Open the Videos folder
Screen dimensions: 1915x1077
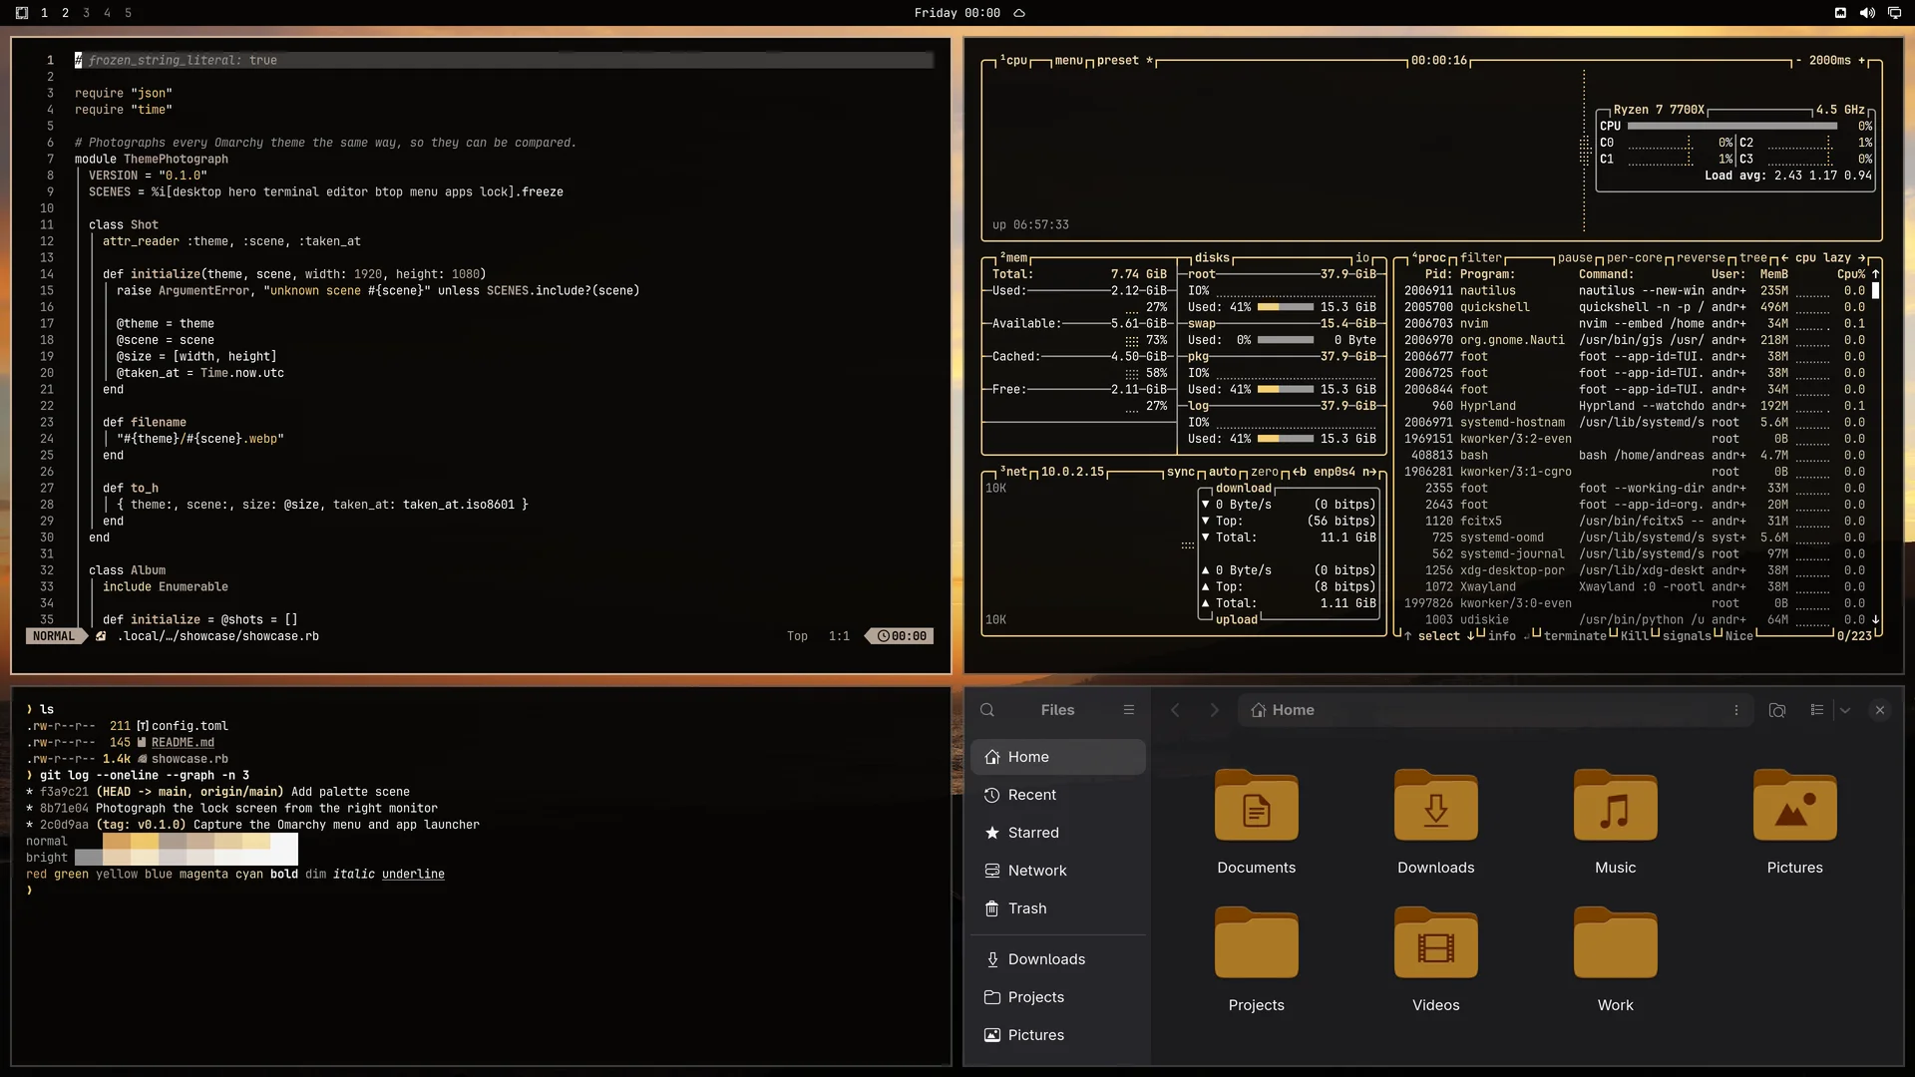[x=1436, y=960]
